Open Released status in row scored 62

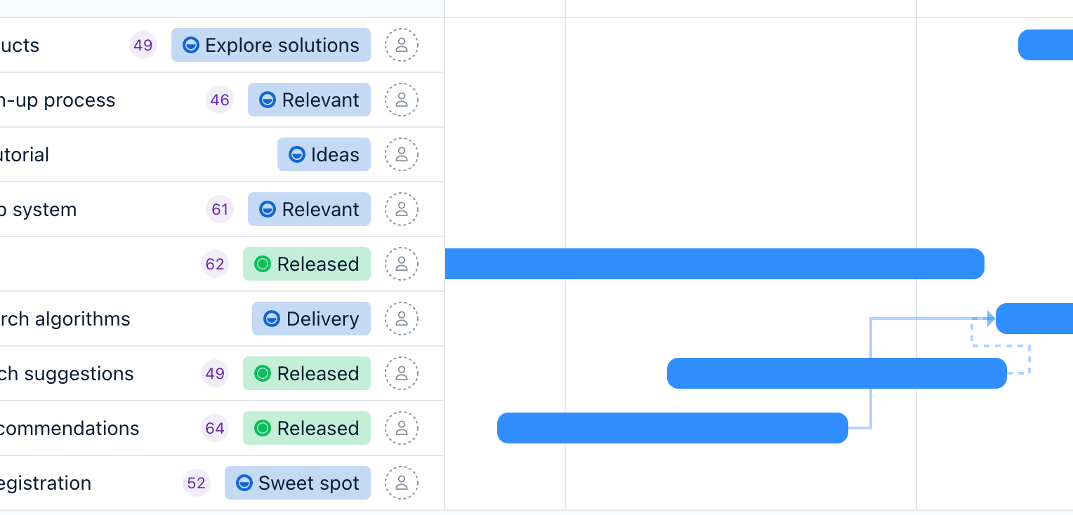[x=307, y=264]
